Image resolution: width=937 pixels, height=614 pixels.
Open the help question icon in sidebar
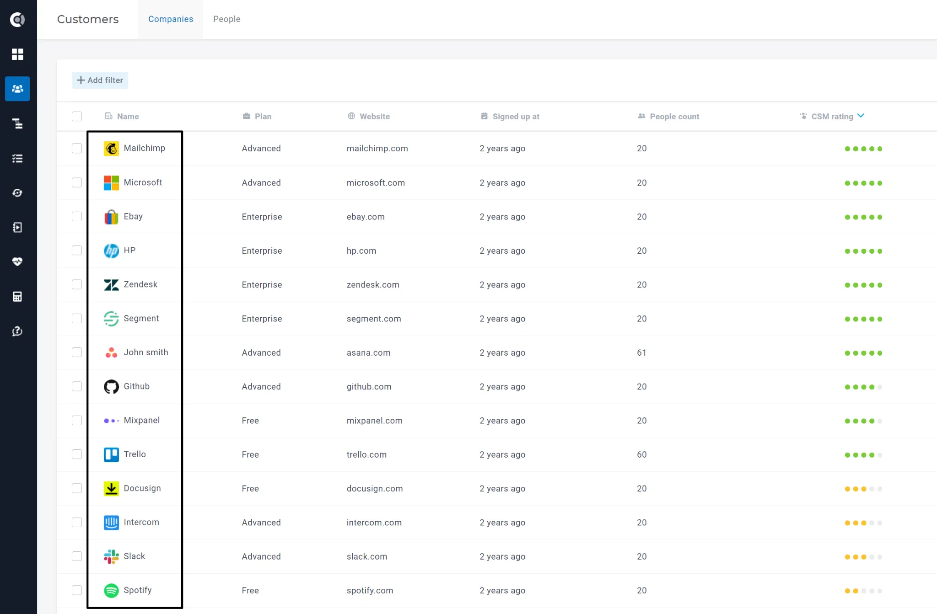[x=17, y=331]
